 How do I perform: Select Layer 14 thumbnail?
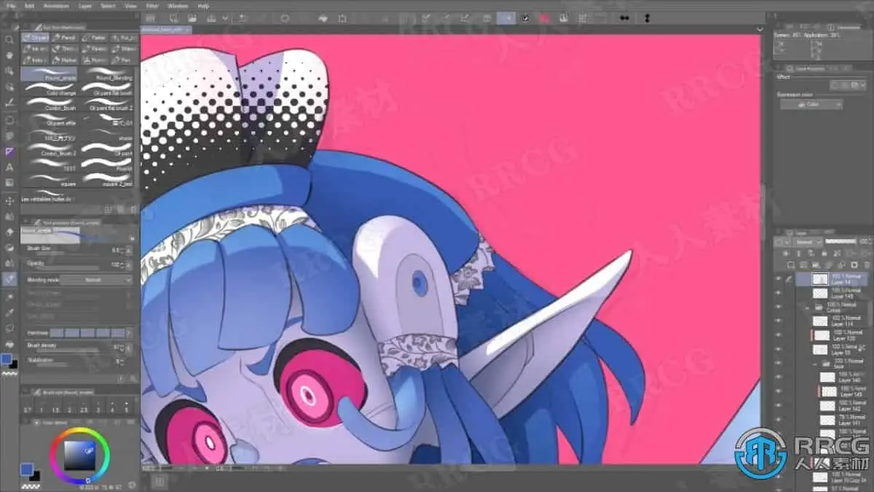[819, 279]
